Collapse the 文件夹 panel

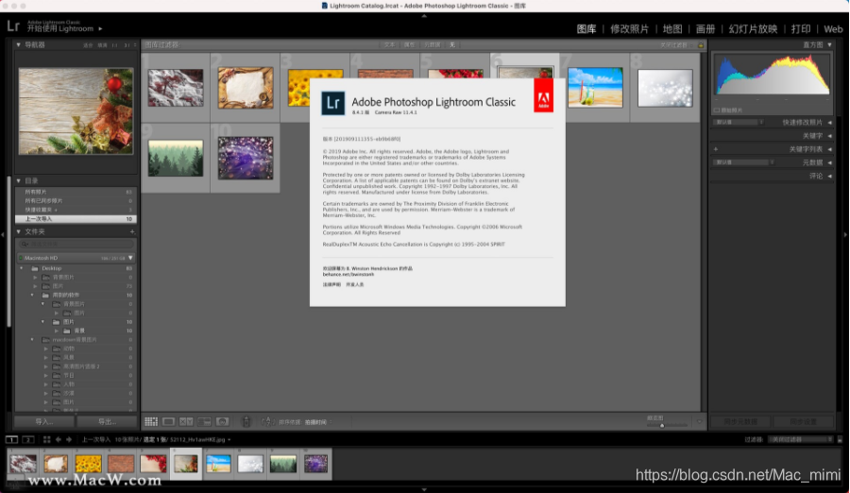(19, 231)
